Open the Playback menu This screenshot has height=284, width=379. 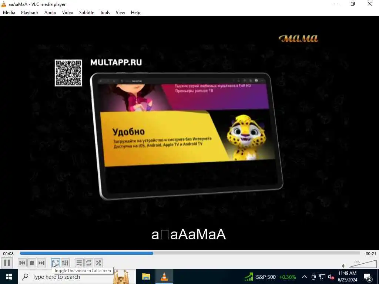(30, 13)
